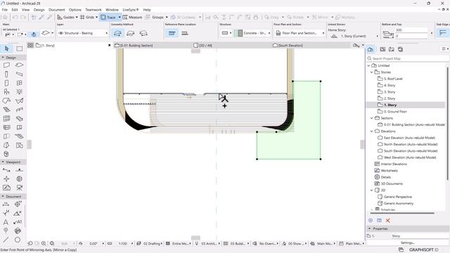Viewport: 450px width, 253px height.
Task: Select polygonal geometry method for slab
Action: pyautogui.click(x=117, y=33)
